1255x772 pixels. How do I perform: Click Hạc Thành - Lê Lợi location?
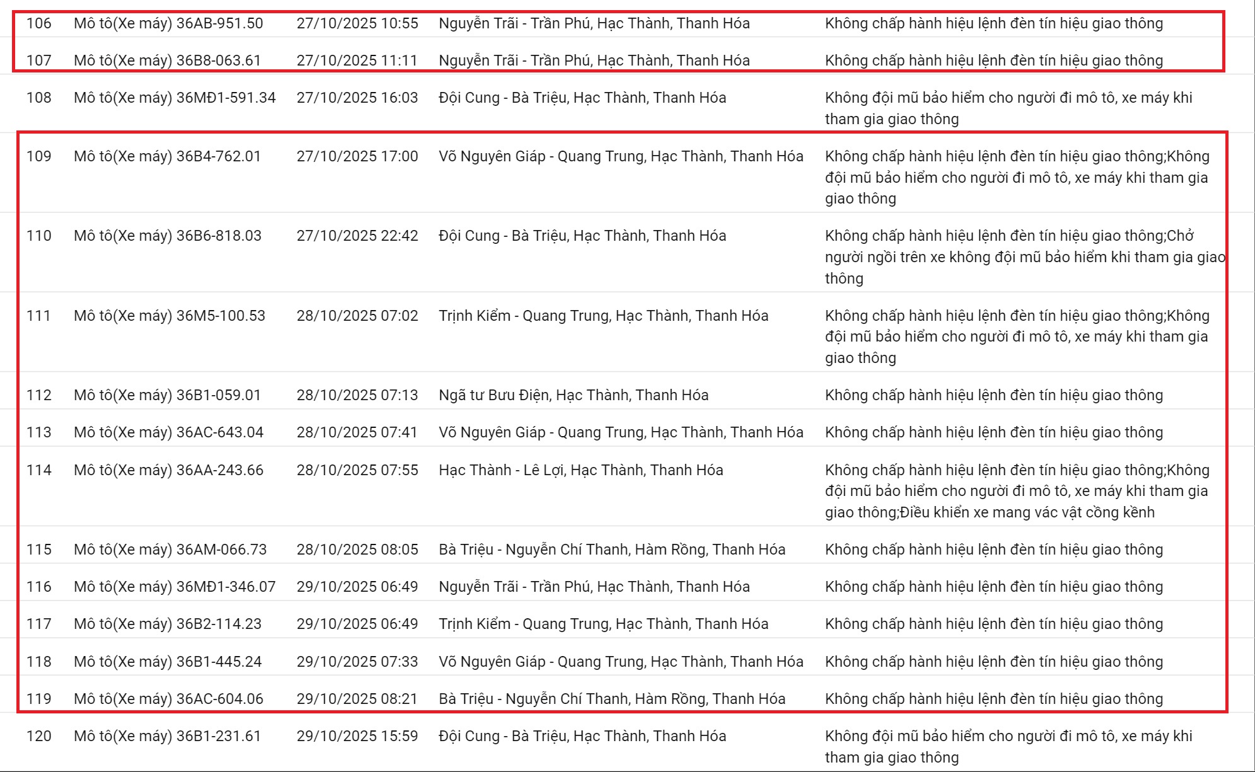(x=580, y=470)
